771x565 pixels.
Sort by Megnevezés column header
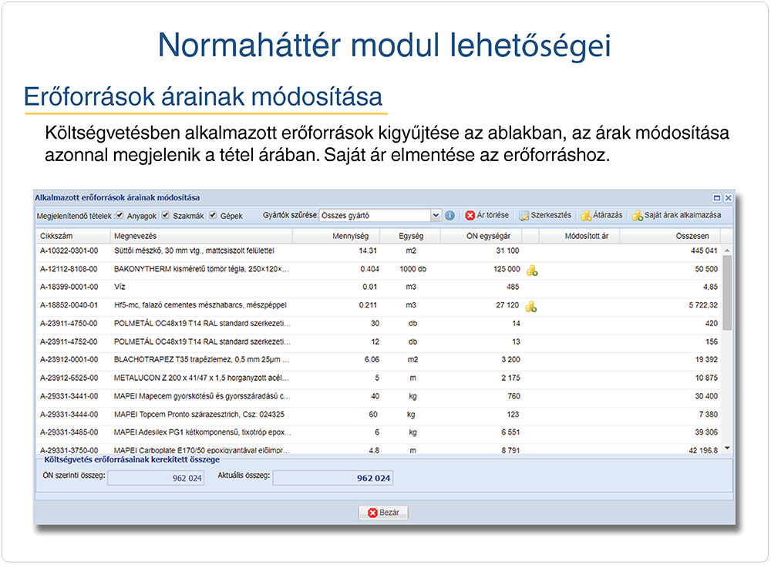[x=201, y=236]
